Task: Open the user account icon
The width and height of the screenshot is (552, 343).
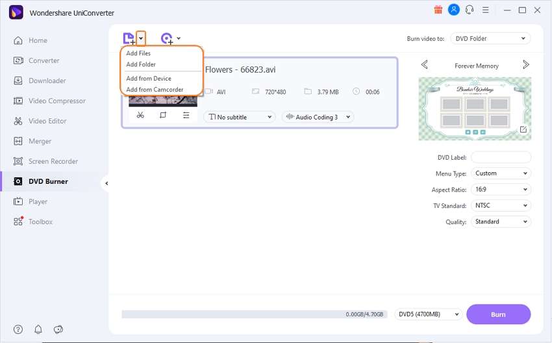Action: pos(454,10)
